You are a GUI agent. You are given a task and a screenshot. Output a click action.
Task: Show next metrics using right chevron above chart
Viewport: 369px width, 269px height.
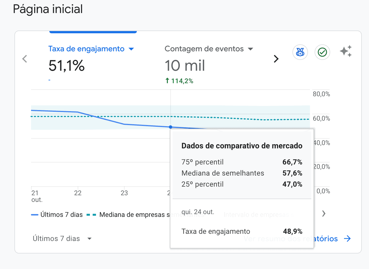point(276,59)
